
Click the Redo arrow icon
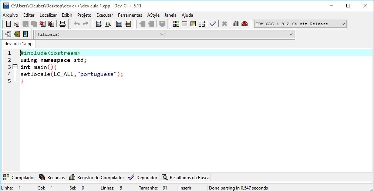point(85,24)
